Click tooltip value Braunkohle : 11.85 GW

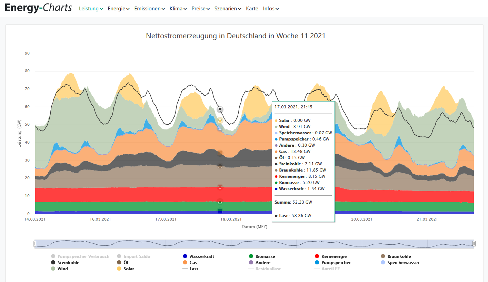300,170
